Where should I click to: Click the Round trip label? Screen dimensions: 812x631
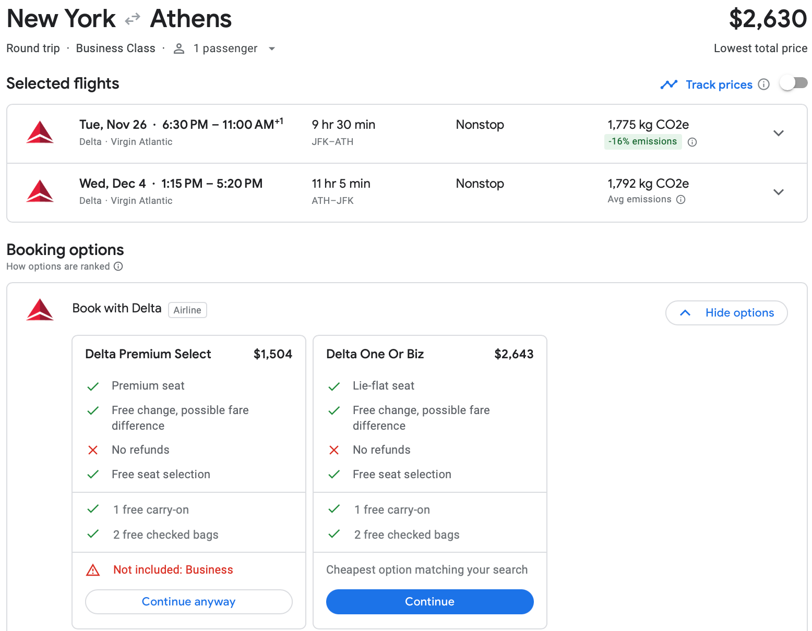(x=33, y=48)
